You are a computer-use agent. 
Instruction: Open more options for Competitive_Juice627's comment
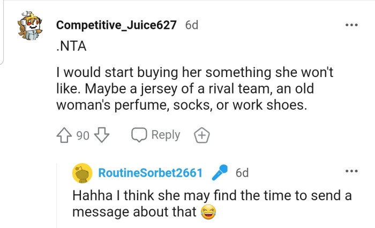[x=351, y=25]
